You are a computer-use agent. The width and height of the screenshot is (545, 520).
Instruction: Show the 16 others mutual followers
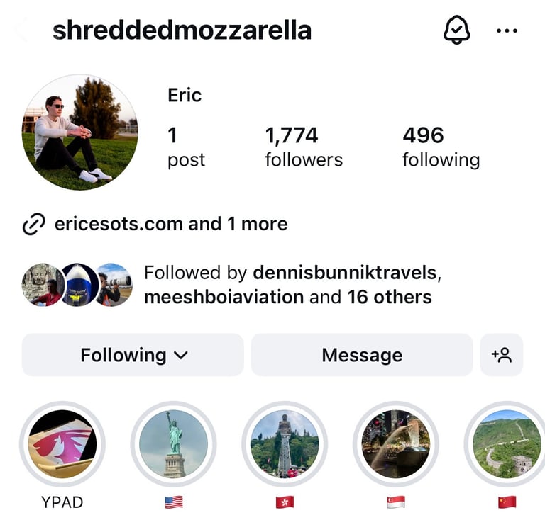click(x=390, y=298)
